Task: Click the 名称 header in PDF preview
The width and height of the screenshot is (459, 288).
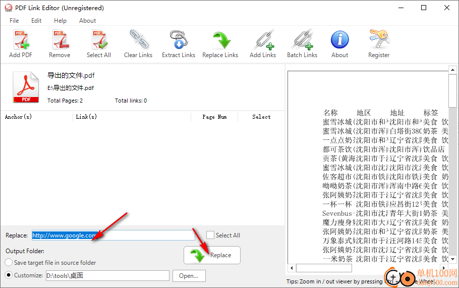Action: click(x=330, y=113)
